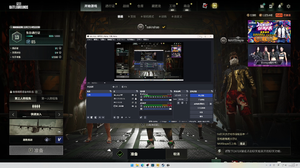Toggle same-language team switch
This screenshot has width=300, height=168.
(x=38, y=92)
